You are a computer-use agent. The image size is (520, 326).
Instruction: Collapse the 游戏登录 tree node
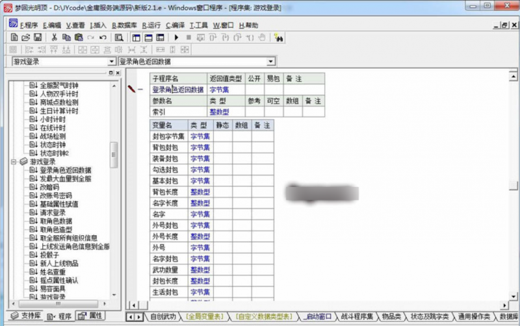tap(14, 162)
